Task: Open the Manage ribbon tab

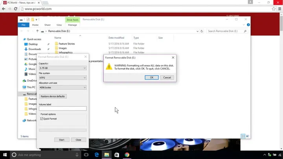Action: pyautogui.click(x=72, y=25)
